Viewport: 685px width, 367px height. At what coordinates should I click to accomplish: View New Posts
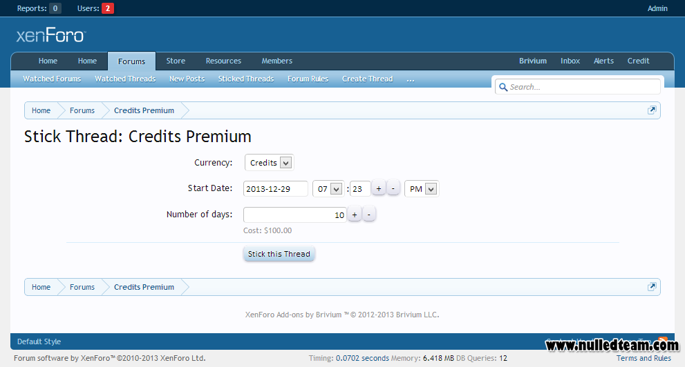pyautogui.click(x=187, y=79)
